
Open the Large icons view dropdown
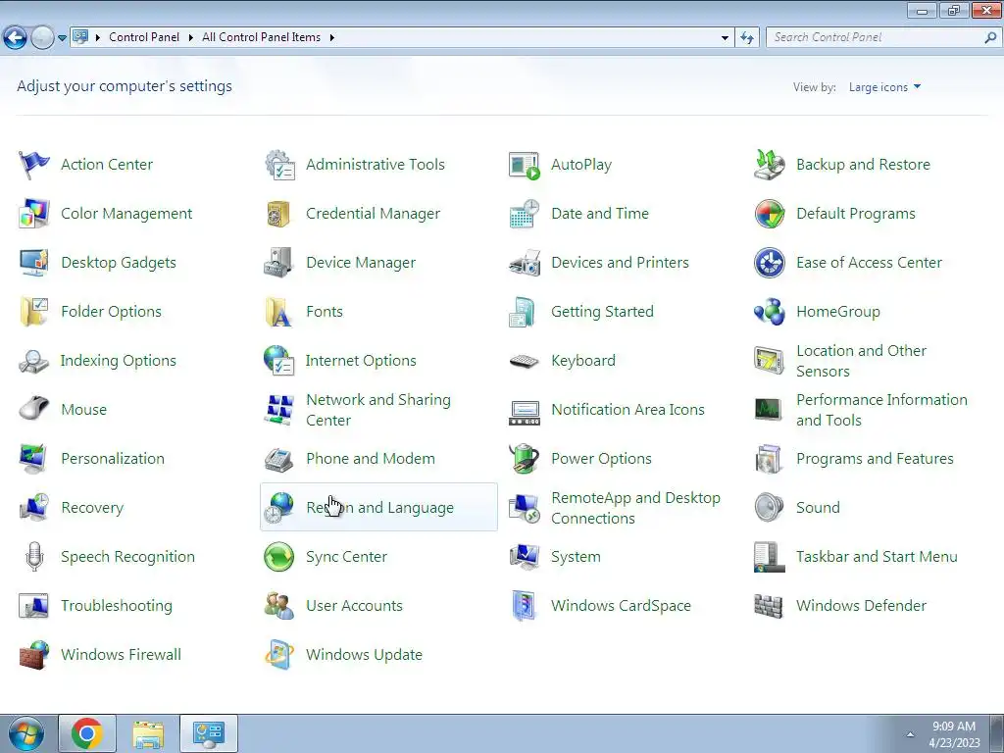coord(885,87)
